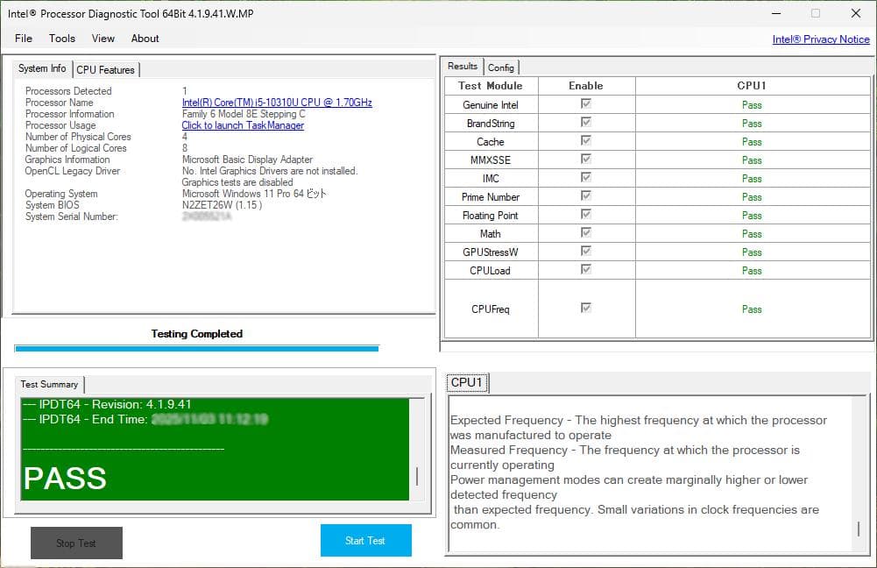Toggle the BrandString enable checkbox
This screenshot has width=877, height=568.
point(585,122)
